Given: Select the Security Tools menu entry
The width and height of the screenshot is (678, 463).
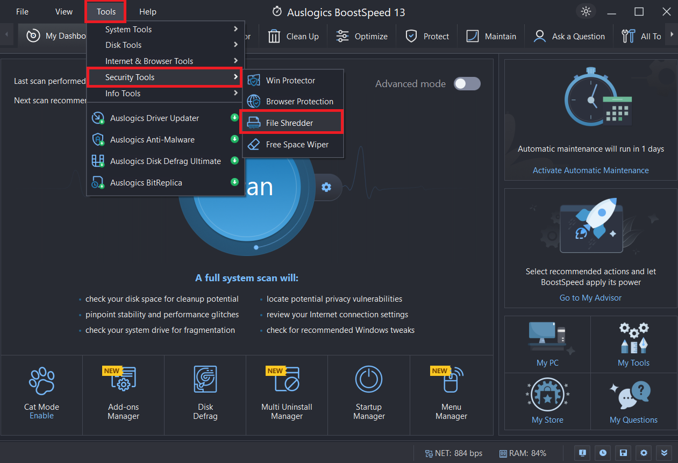Looking at the screenshot, I should click(166, 77).
